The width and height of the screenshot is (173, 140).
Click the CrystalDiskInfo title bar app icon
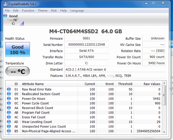(5, 4)
